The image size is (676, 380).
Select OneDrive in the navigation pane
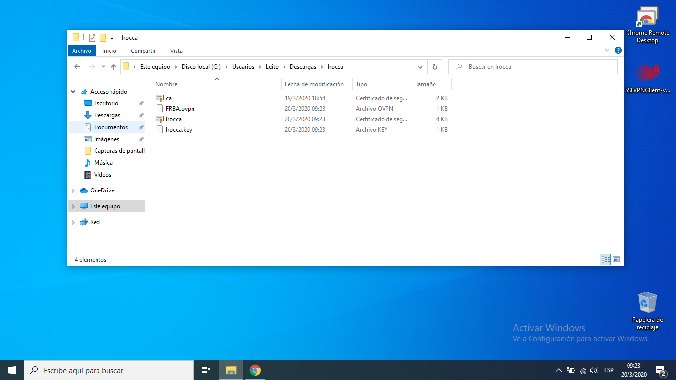pyautogui.click(x=102, y=190)
